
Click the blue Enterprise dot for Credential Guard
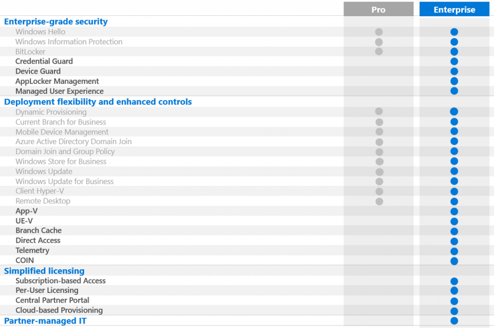click(x=454, y=61)
